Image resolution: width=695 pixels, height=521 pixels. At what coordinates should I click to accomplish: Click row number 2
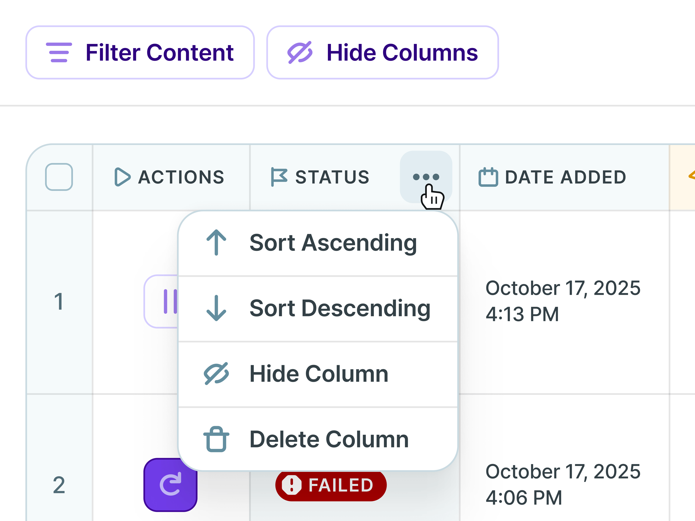click(x=59, y=485)
